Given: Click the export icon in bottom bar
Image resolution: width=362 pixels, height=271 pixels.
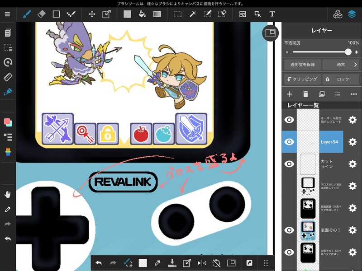Looking at the screenshot, I should (187, 263).
